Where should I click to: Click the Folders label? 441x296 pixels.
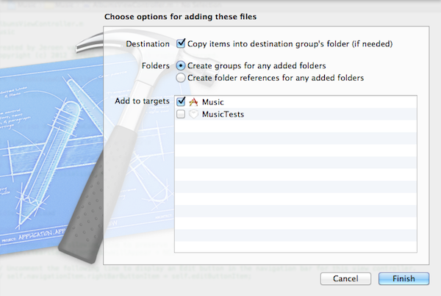pos(156,66)
